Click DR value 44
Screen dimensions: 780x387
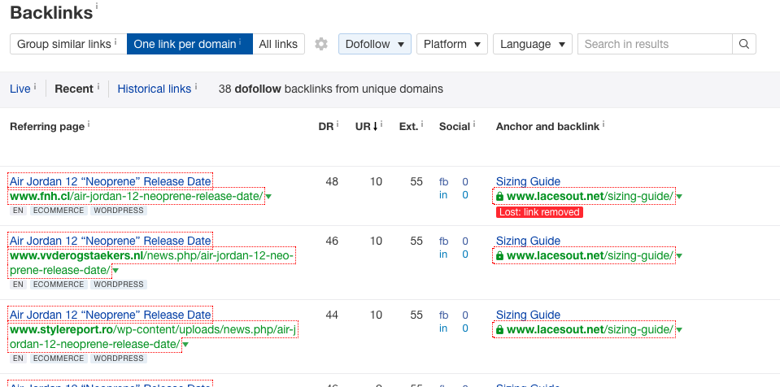pos(332,315)
